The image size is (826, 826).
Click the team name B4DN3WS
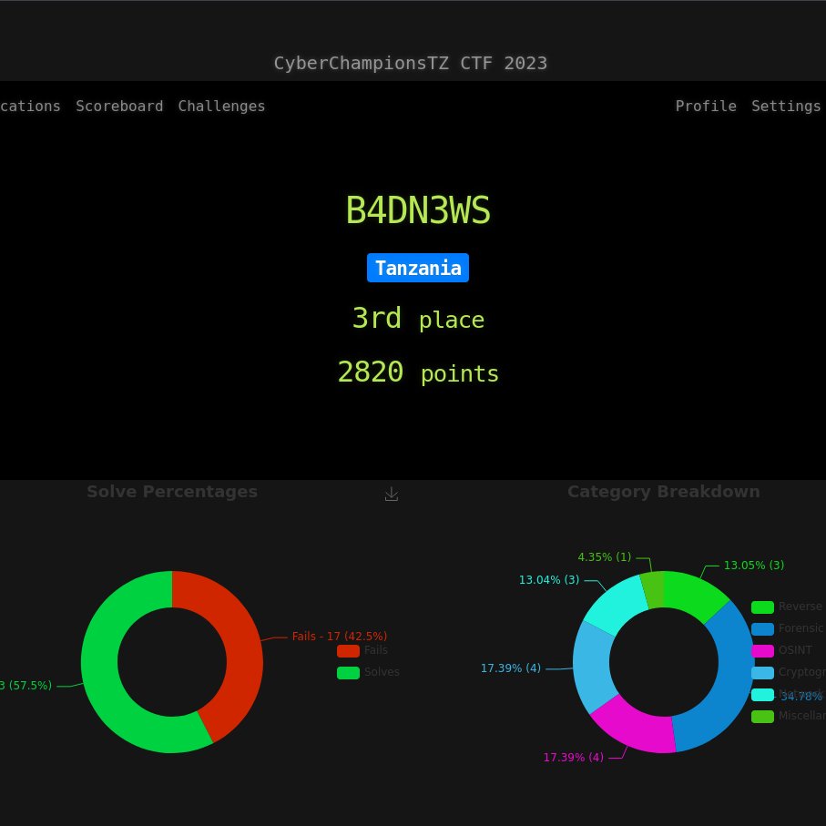(x=418, y=209)
